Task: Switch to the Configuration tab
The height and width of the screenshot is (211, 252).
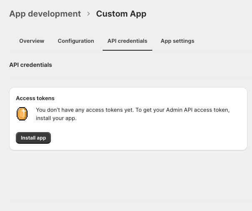Action: click(x=76, y=41)
